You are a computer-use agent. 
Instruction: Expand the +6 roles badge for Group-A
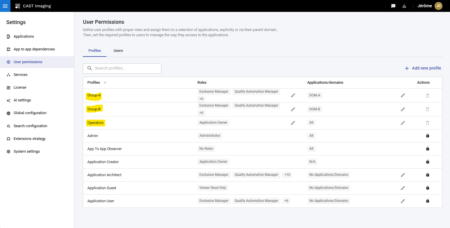[201, 99]
